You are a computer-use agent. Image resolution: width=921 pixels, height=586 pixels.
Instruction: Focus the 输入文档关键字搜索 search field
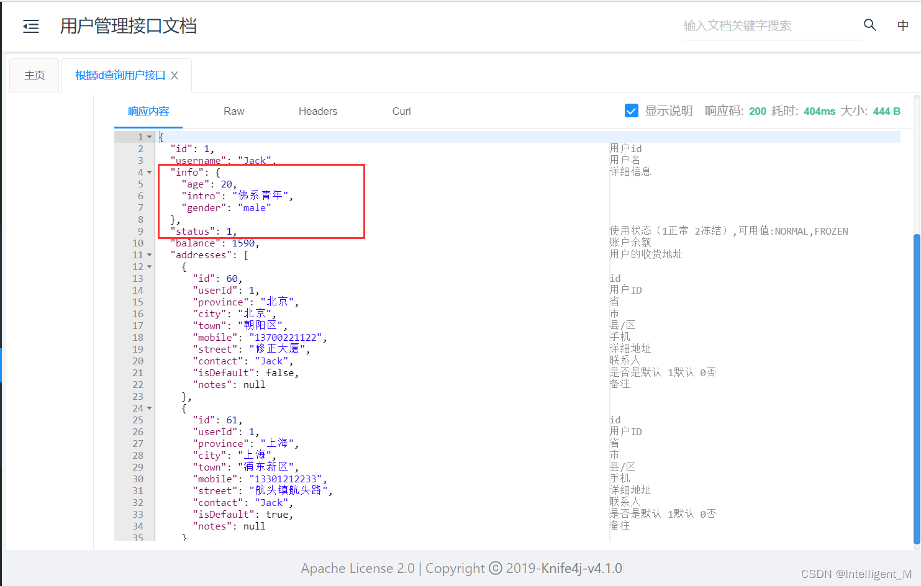tap(773, 25)
